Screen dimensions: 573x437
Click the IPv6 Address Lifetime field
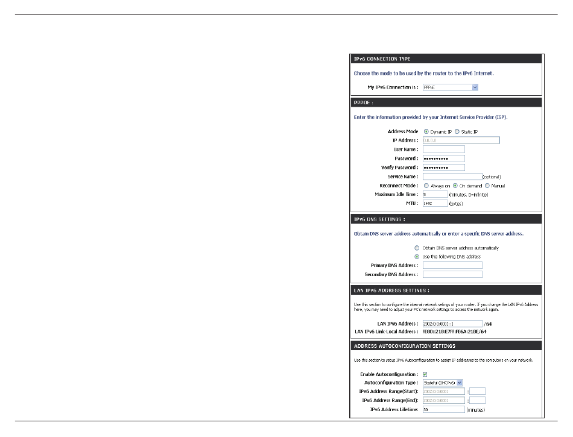(x=444, y=410)
